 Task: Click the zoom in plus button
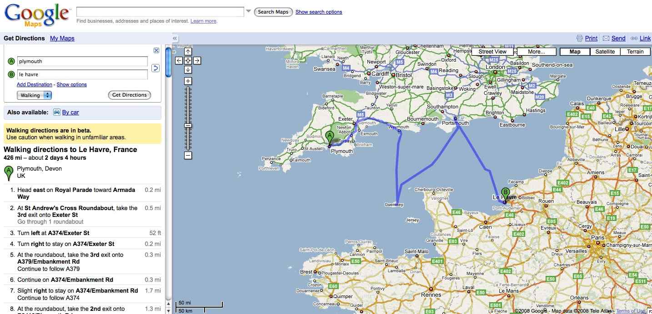188,81
